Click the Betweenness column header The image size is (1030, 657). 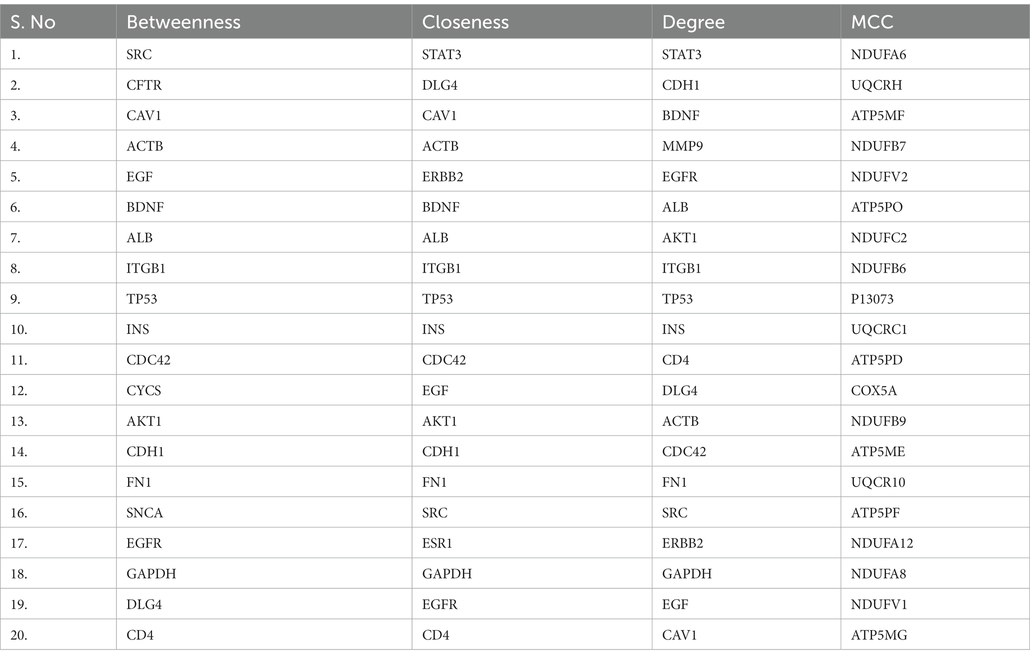tap(264, 22)
